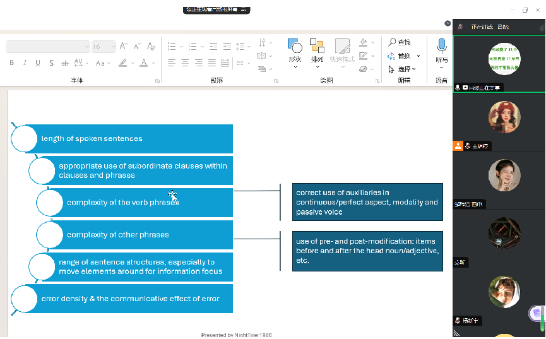Expand the Select (选择) dropdown
This screenshot has width=546, height=339.
point(414,69)
